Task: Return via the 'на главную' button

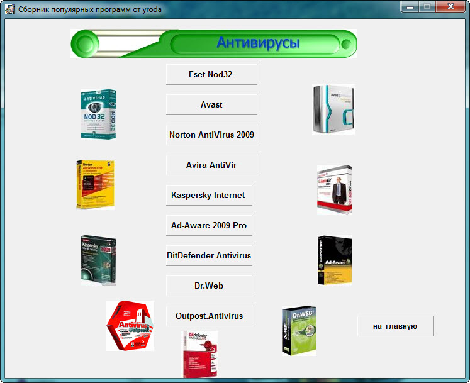Action: pyautogui.click(x=395, y=326)
